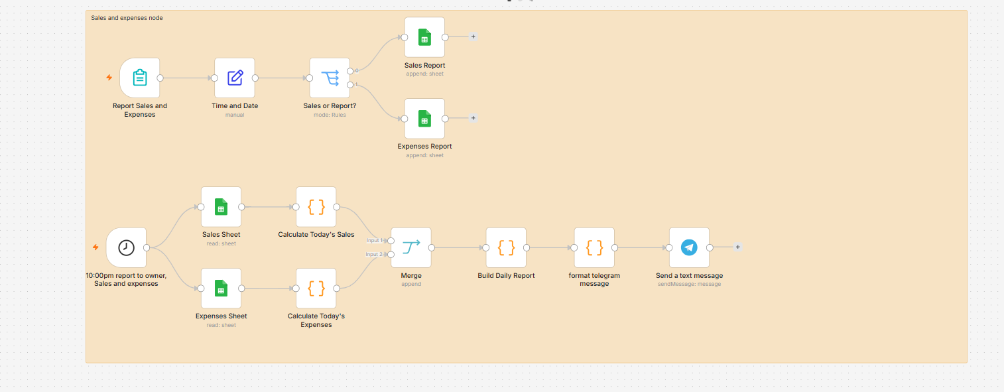The image size is (1004, 392).
Task: Open the format telegram message code node
Action: [x=594, y=247]
